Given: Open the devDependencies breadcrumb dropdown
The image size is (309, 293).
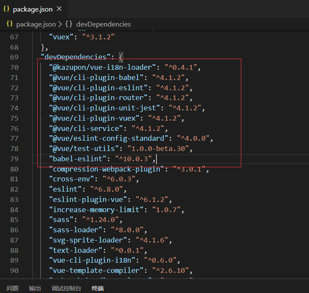Looking at the screenshot, I should (103, 24).
